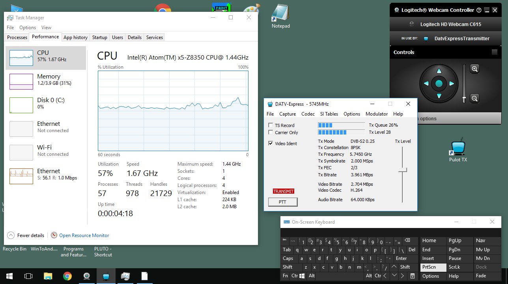Click the left arrow key on On-Screen Keyboard
This screenshot has height=284, width=508.
[x=385, y=276]
